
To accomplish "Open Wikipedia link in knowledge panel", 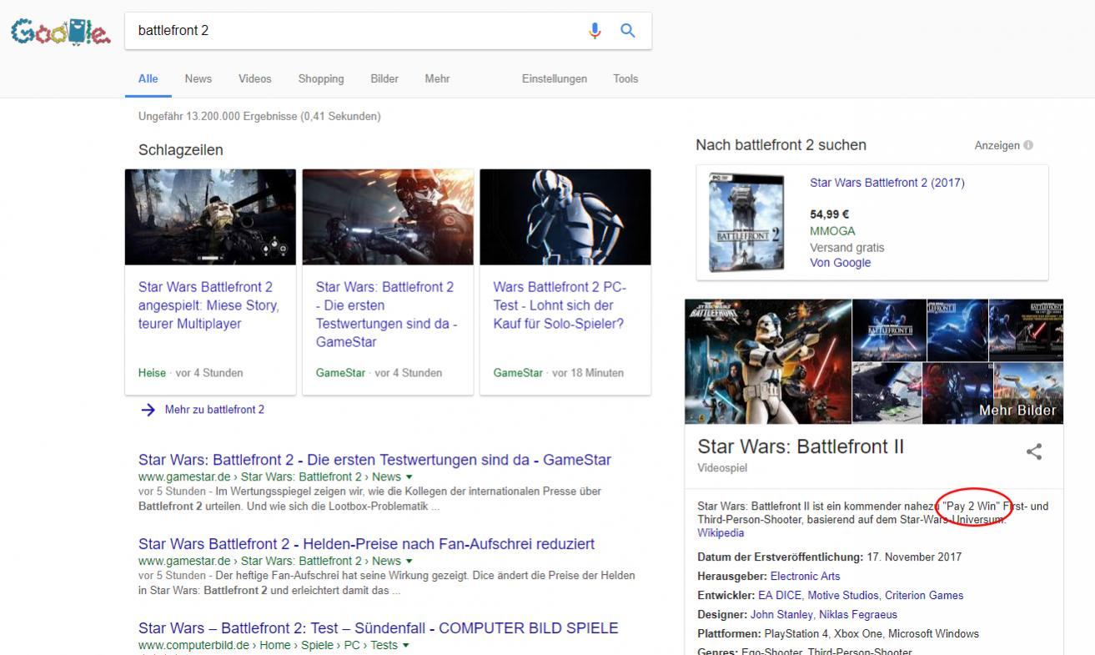I will (x=721, y=533).
